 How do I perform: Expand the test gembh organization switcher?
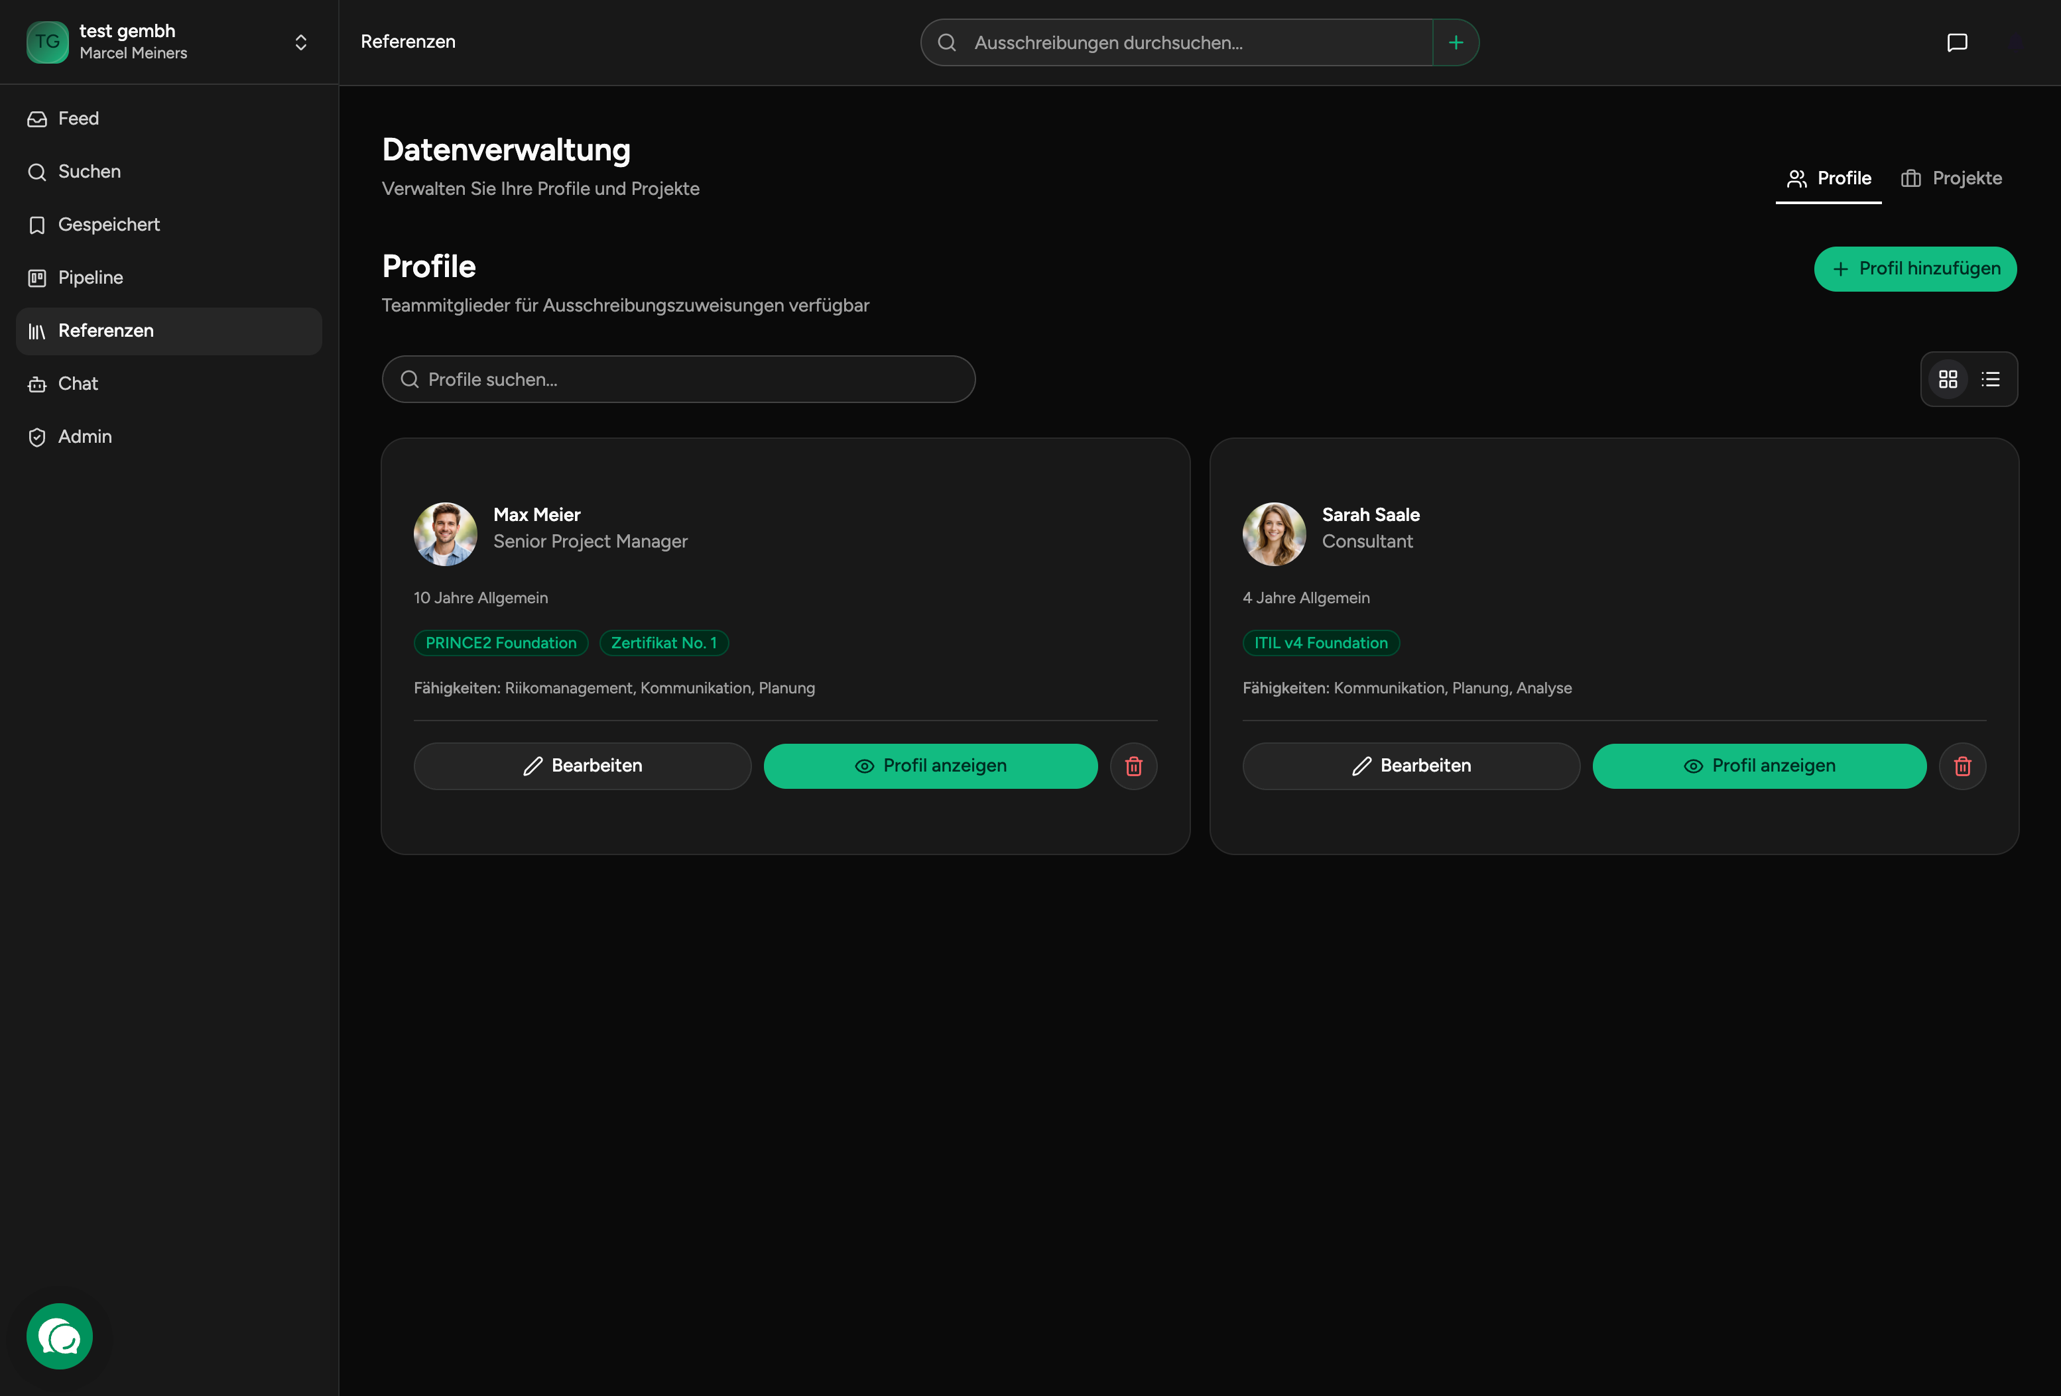tap(300, 42)
